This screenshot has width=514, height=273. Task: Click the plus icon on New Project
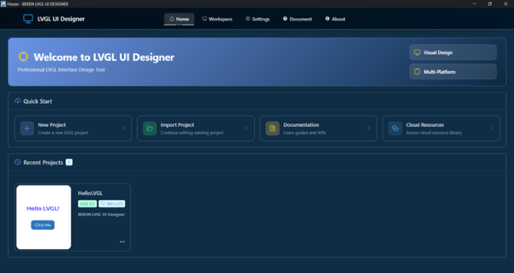[27, 128]
